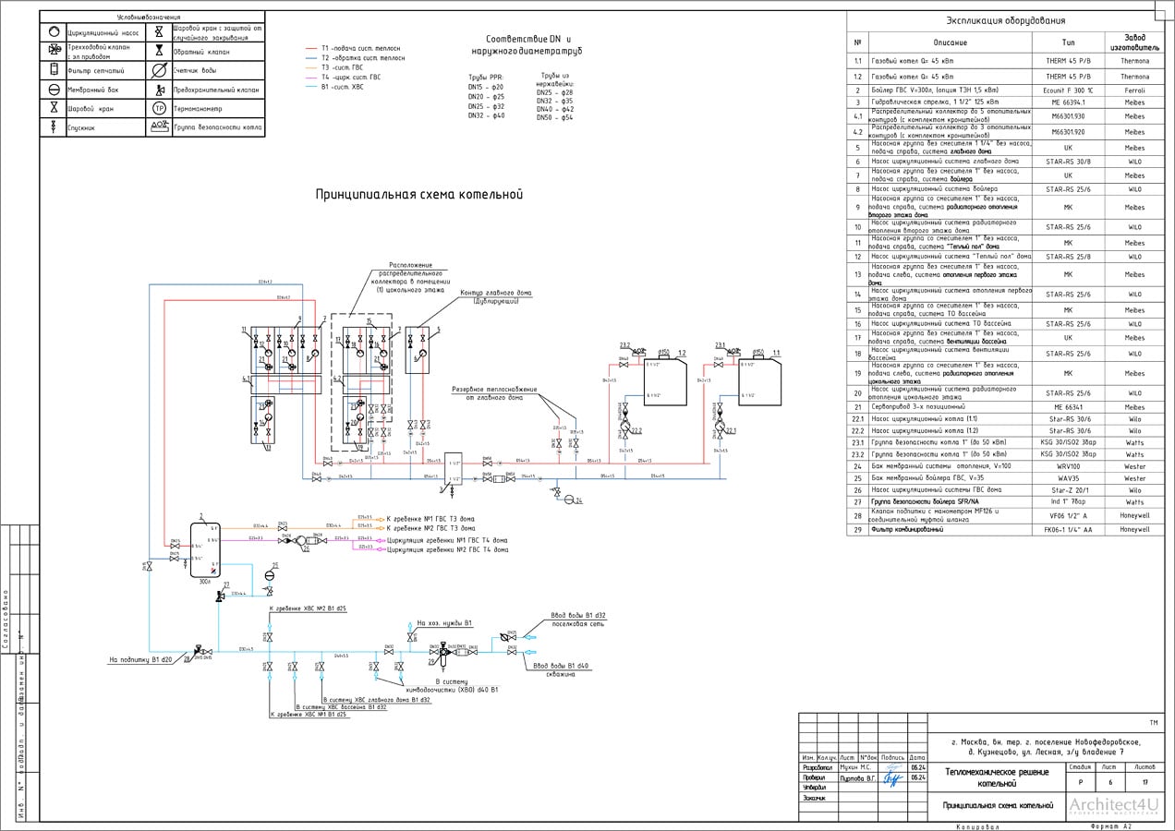Select the membrane tank symbol in the legend
This screenshot has width=1175, height=831.
click(x=55, y=90)
